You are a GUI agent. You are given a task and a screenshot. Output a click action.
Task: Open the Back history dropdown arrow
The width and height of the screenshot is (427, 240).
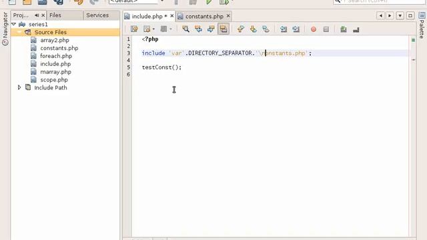tap(154, 29)
